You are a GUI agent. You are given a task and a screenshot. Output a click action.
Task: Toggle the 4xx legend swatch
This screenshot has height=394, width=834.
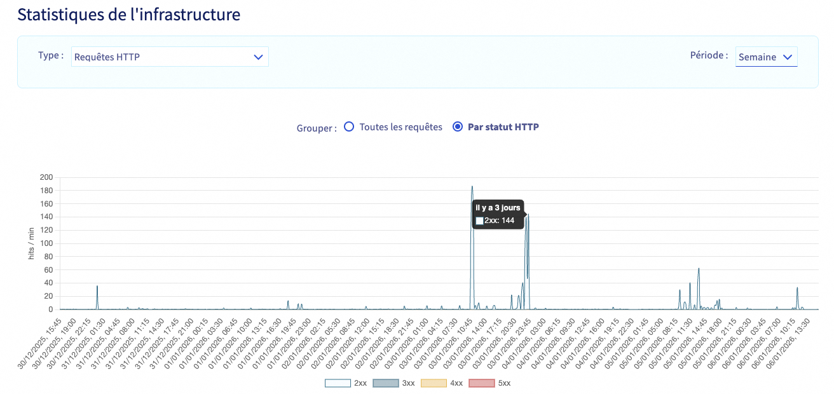tap(434, 383)
